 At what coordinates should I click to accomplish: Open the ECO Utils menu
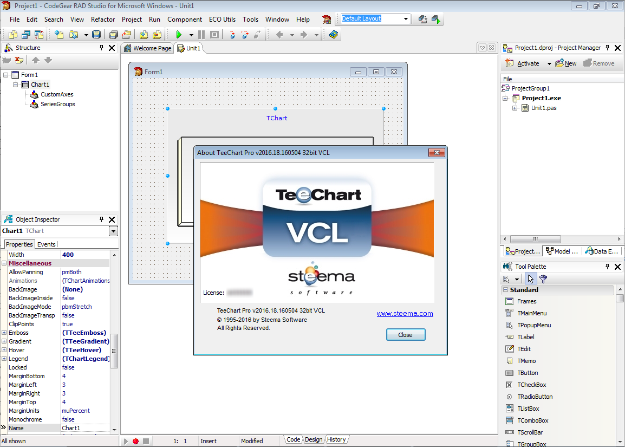222,19
